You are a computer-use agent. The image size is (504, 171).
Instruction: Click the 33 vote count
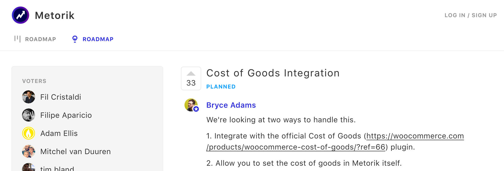tap(191, 83)
